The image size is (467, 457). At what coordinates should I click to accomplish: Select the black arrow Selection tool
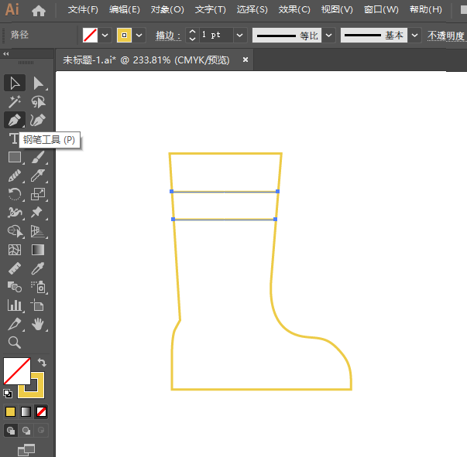click(14, 84)
